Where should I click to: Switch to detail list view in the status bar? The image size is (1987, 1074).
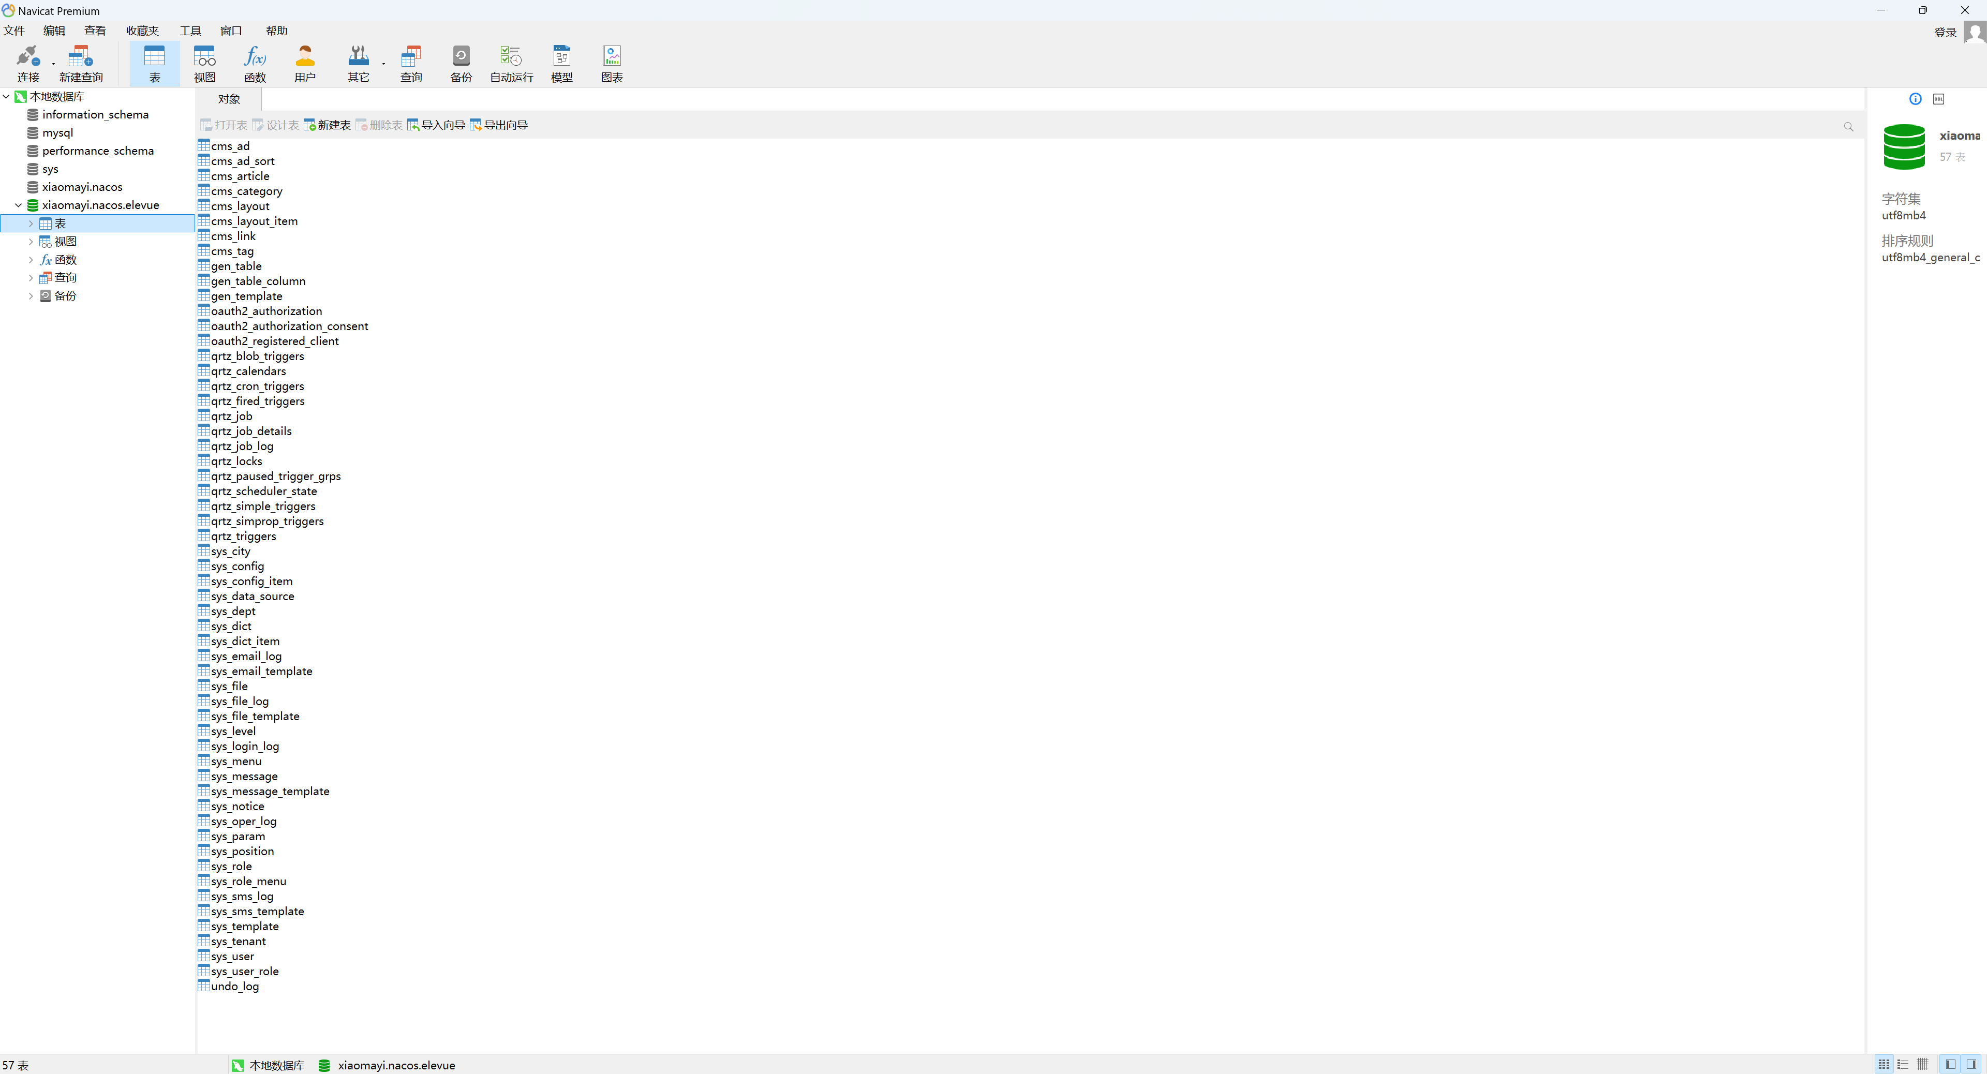(1903, 1065)
